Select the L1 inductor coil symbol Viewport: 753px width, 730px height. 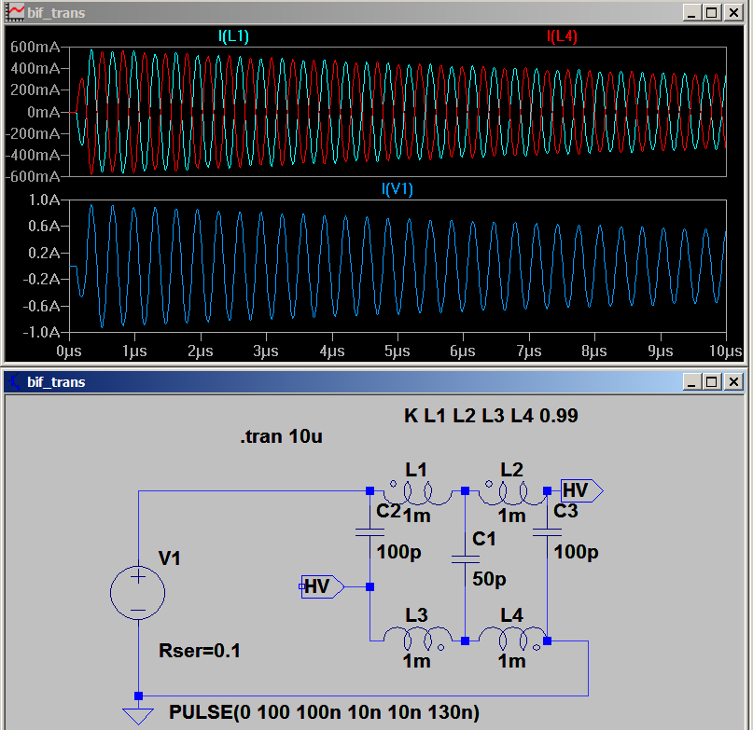416,490
